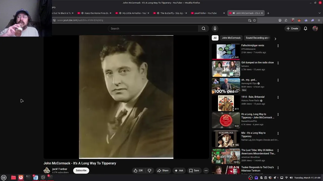Open volume control in system tray

291,178
